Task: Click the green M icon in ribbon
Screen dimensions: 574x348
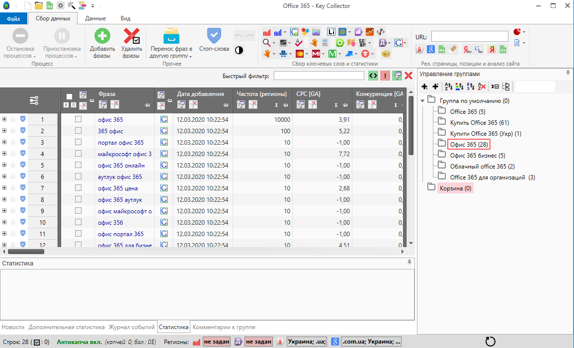Action: point(332,54)
